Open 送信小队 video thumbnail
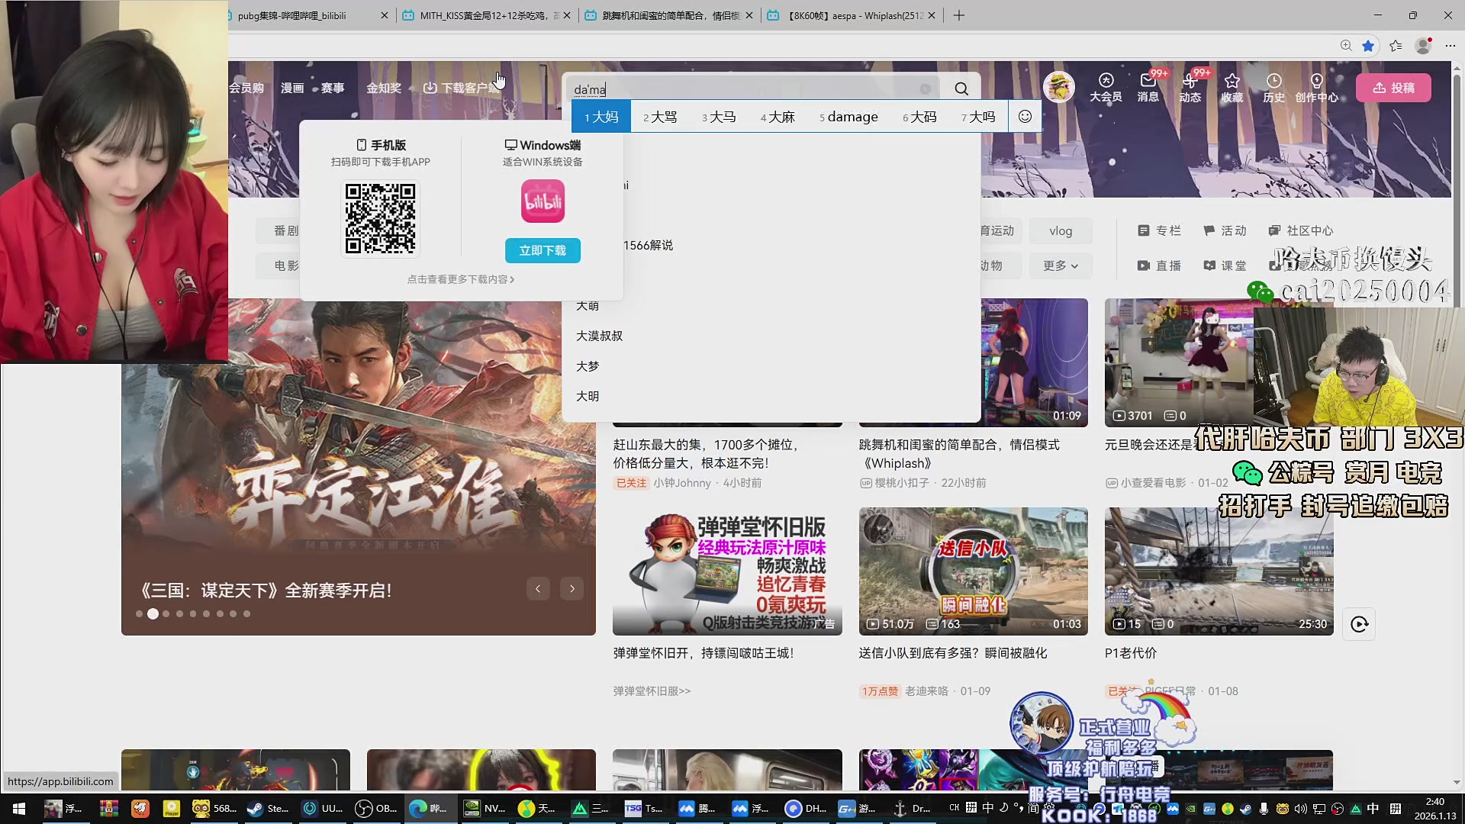The height and width of the screenshot is (824, 1465). tap(973, 571)
